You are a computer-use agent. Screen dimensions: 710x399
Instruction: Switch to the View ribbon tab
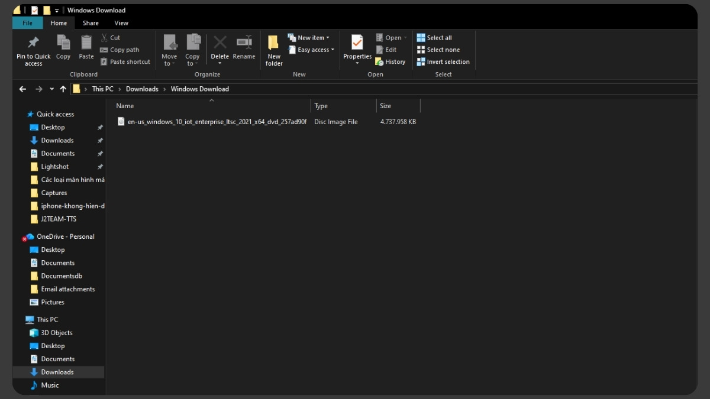click(121, 23)
